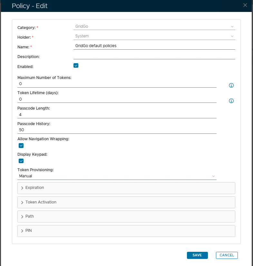This screenshot has width=253, height=266.
Task: Click the Path section chevron arrow
Action: tap(22, 217)
